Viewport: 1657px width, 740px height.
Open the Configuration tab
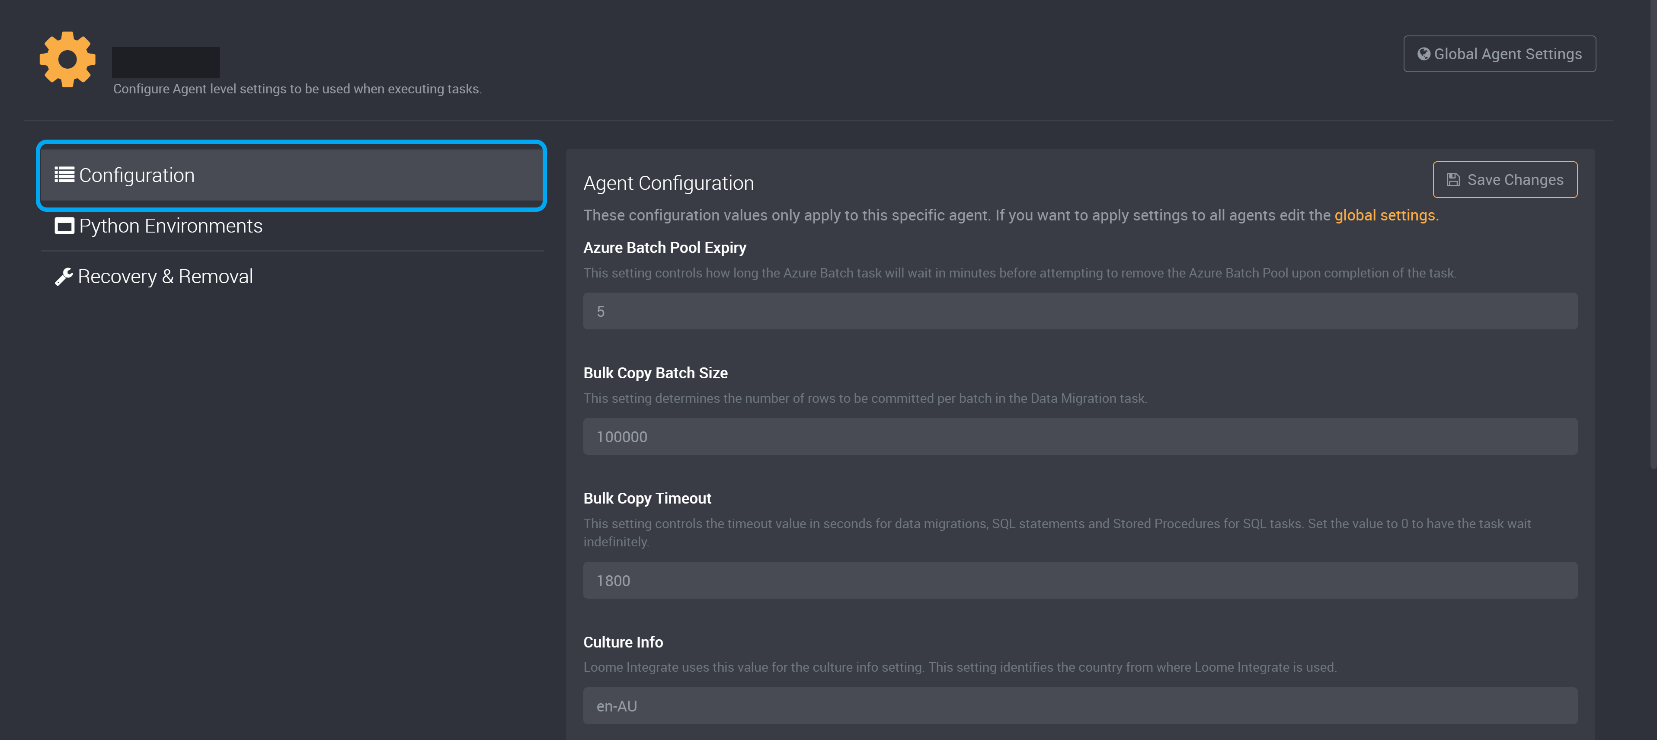[291, 175]
